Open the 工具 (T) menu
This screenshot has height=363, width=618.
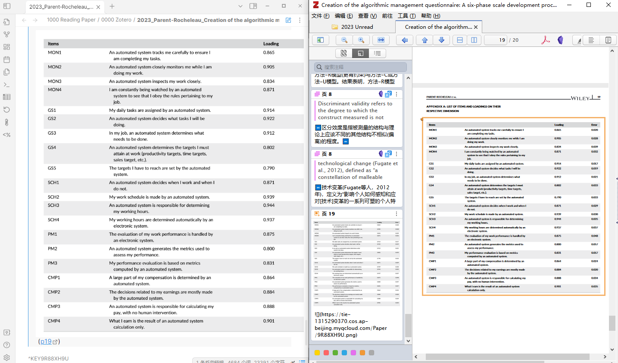coord(406,16)
